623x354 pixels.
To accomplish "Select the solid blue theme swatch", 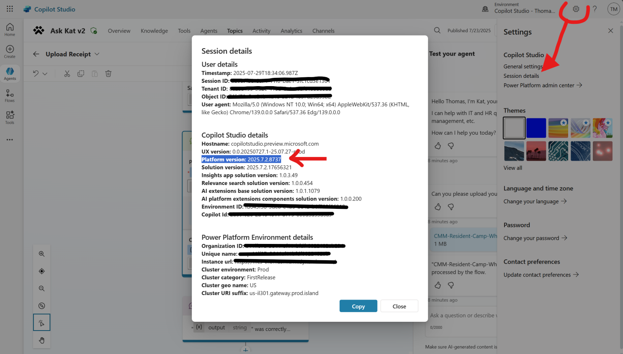I will [x=536, y=128].
